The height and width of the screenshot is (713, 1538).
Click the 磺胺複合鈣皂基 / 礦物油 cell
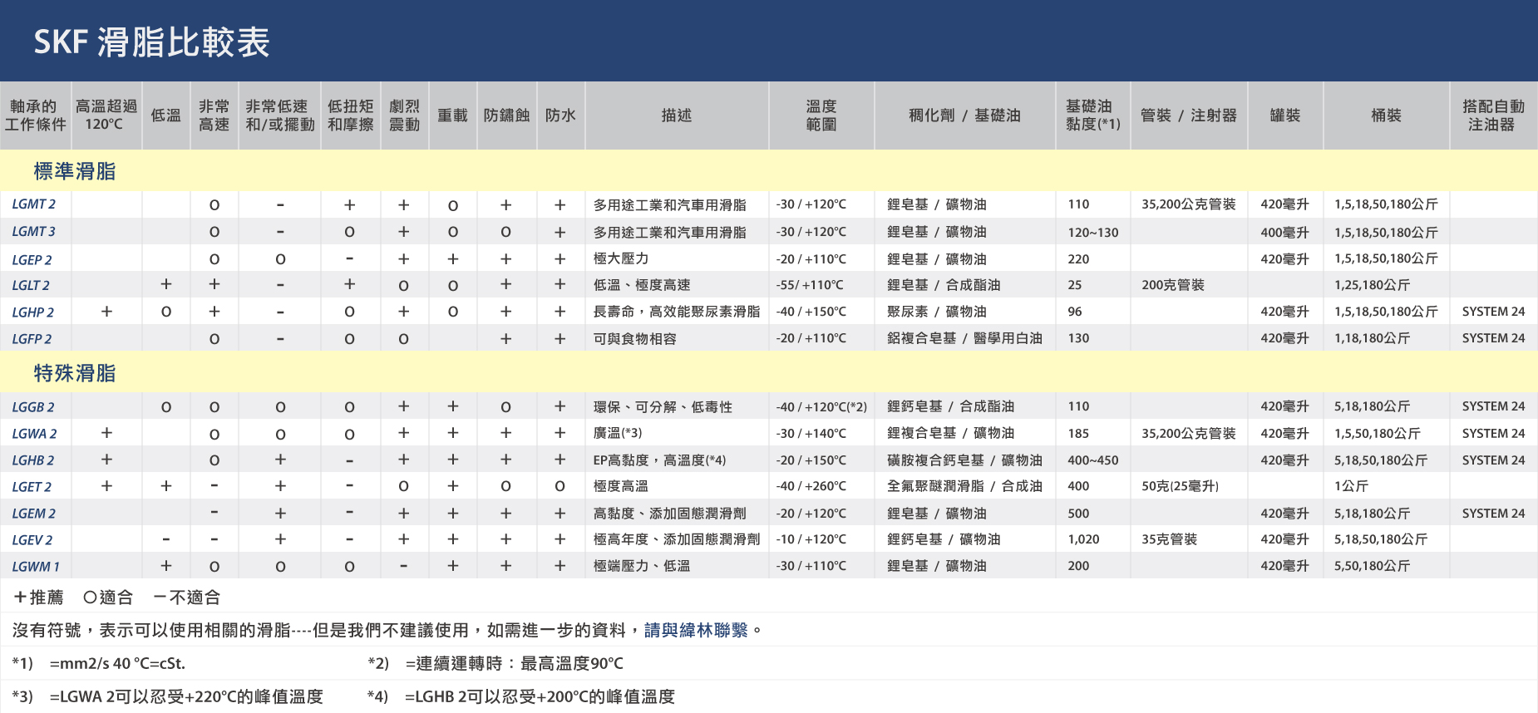[964, 460]
